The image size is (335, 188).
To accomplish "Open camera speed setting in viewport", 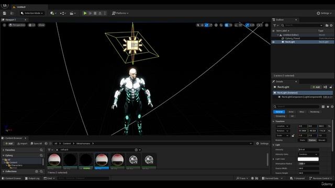I will point(260,25).
